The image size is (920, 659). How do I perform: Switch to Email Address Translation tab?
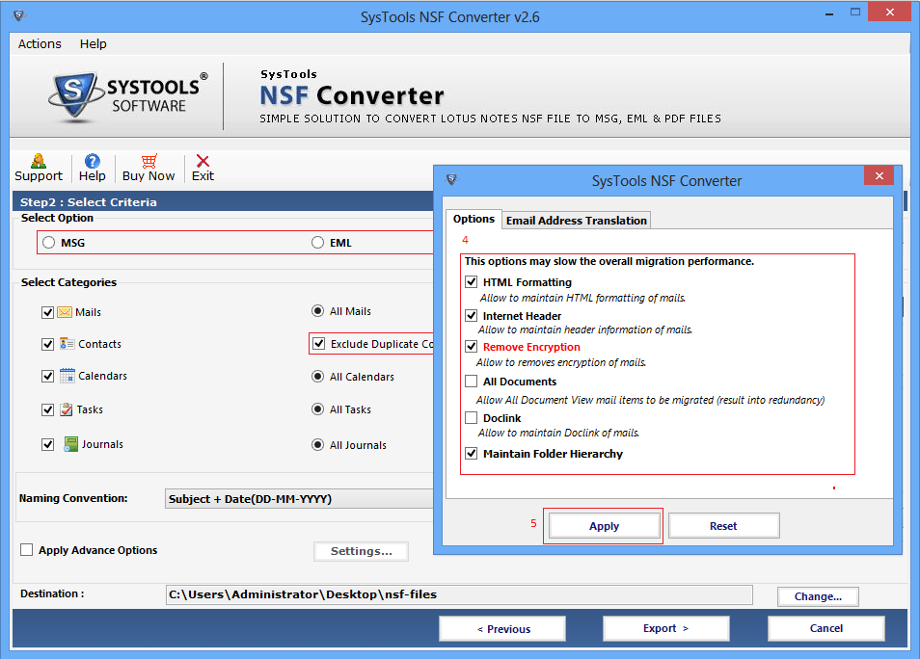576,221
